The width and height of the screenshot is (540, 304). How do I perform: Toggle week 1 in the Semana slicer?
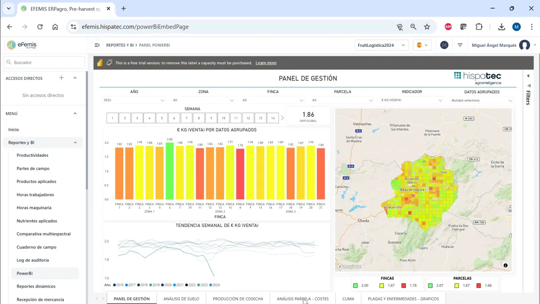(x=112, y=118)
